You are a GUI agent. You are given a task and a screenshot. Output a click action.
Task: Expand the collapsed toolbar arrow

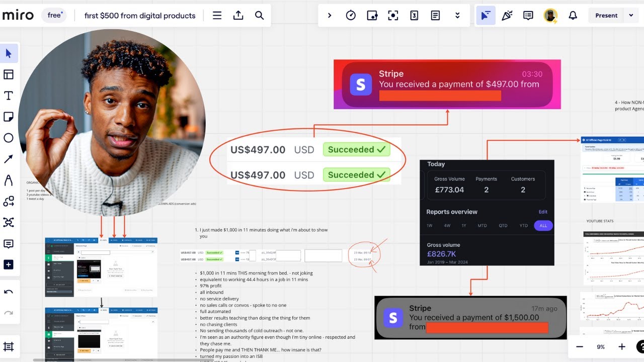tap(330, 16)
